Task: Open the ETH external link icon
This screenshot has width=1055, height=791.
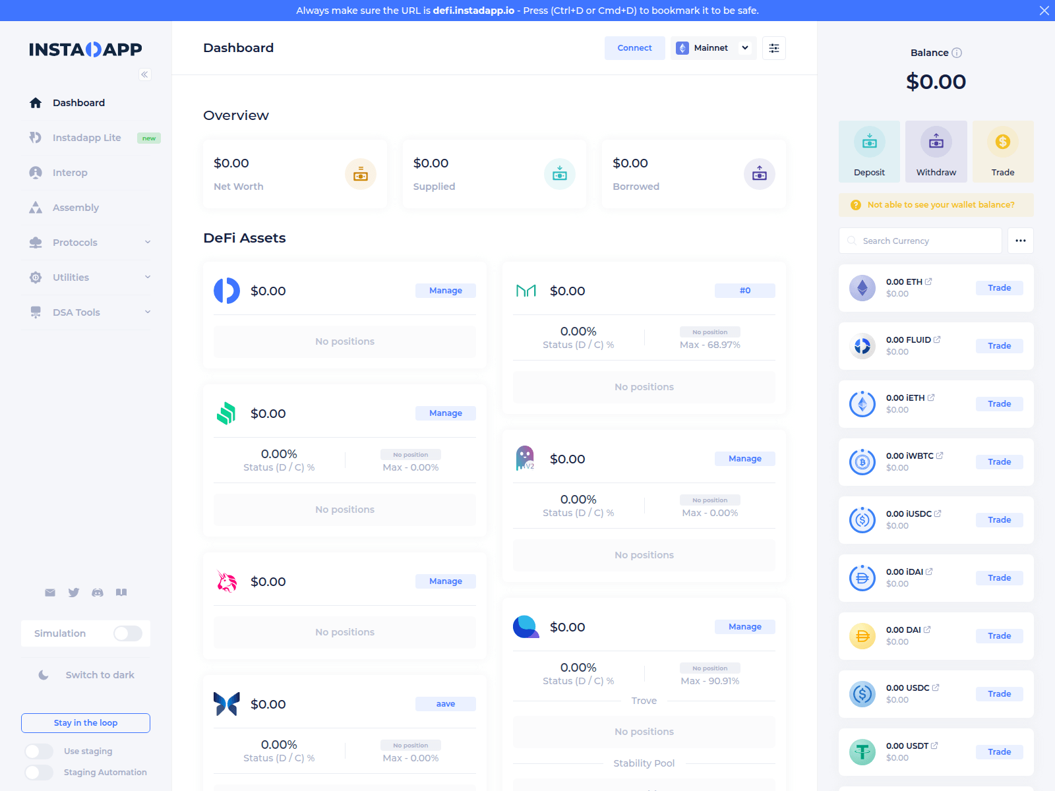Action: coord(928,281)
